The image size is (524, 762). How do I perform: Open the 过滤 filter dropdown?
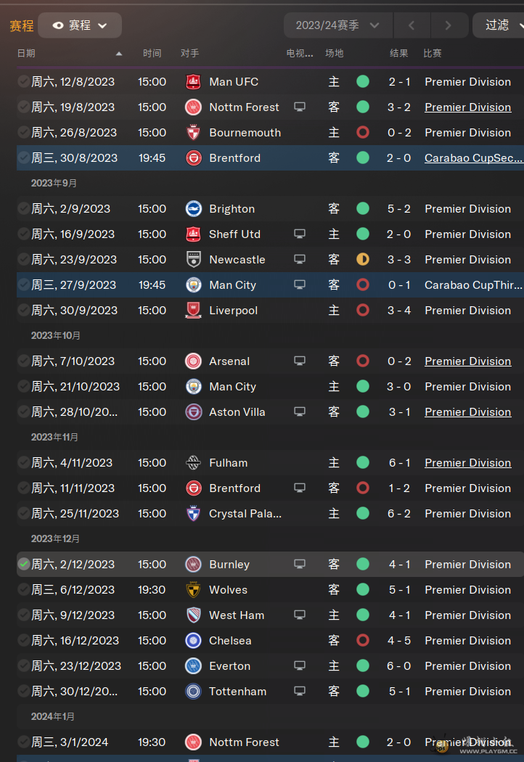[500, 25]
